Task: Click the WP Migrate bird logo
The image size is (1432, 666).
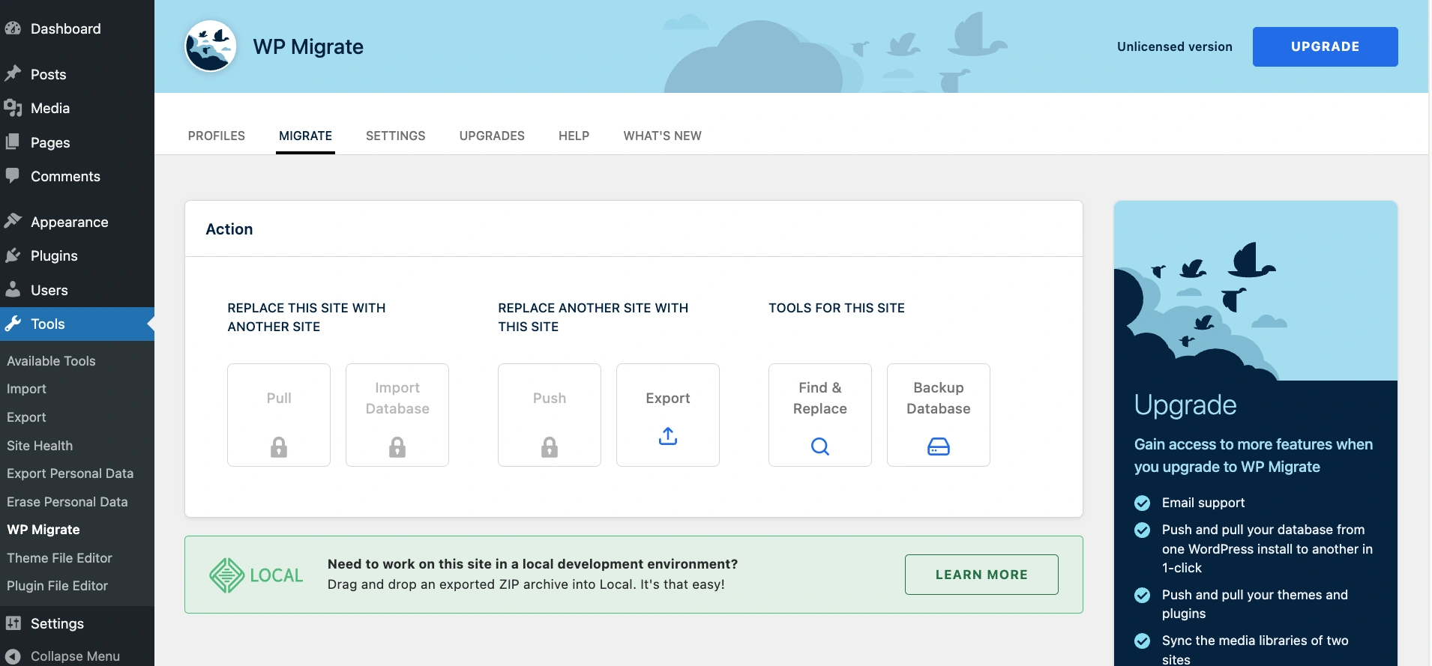Action: pos(211,46)
